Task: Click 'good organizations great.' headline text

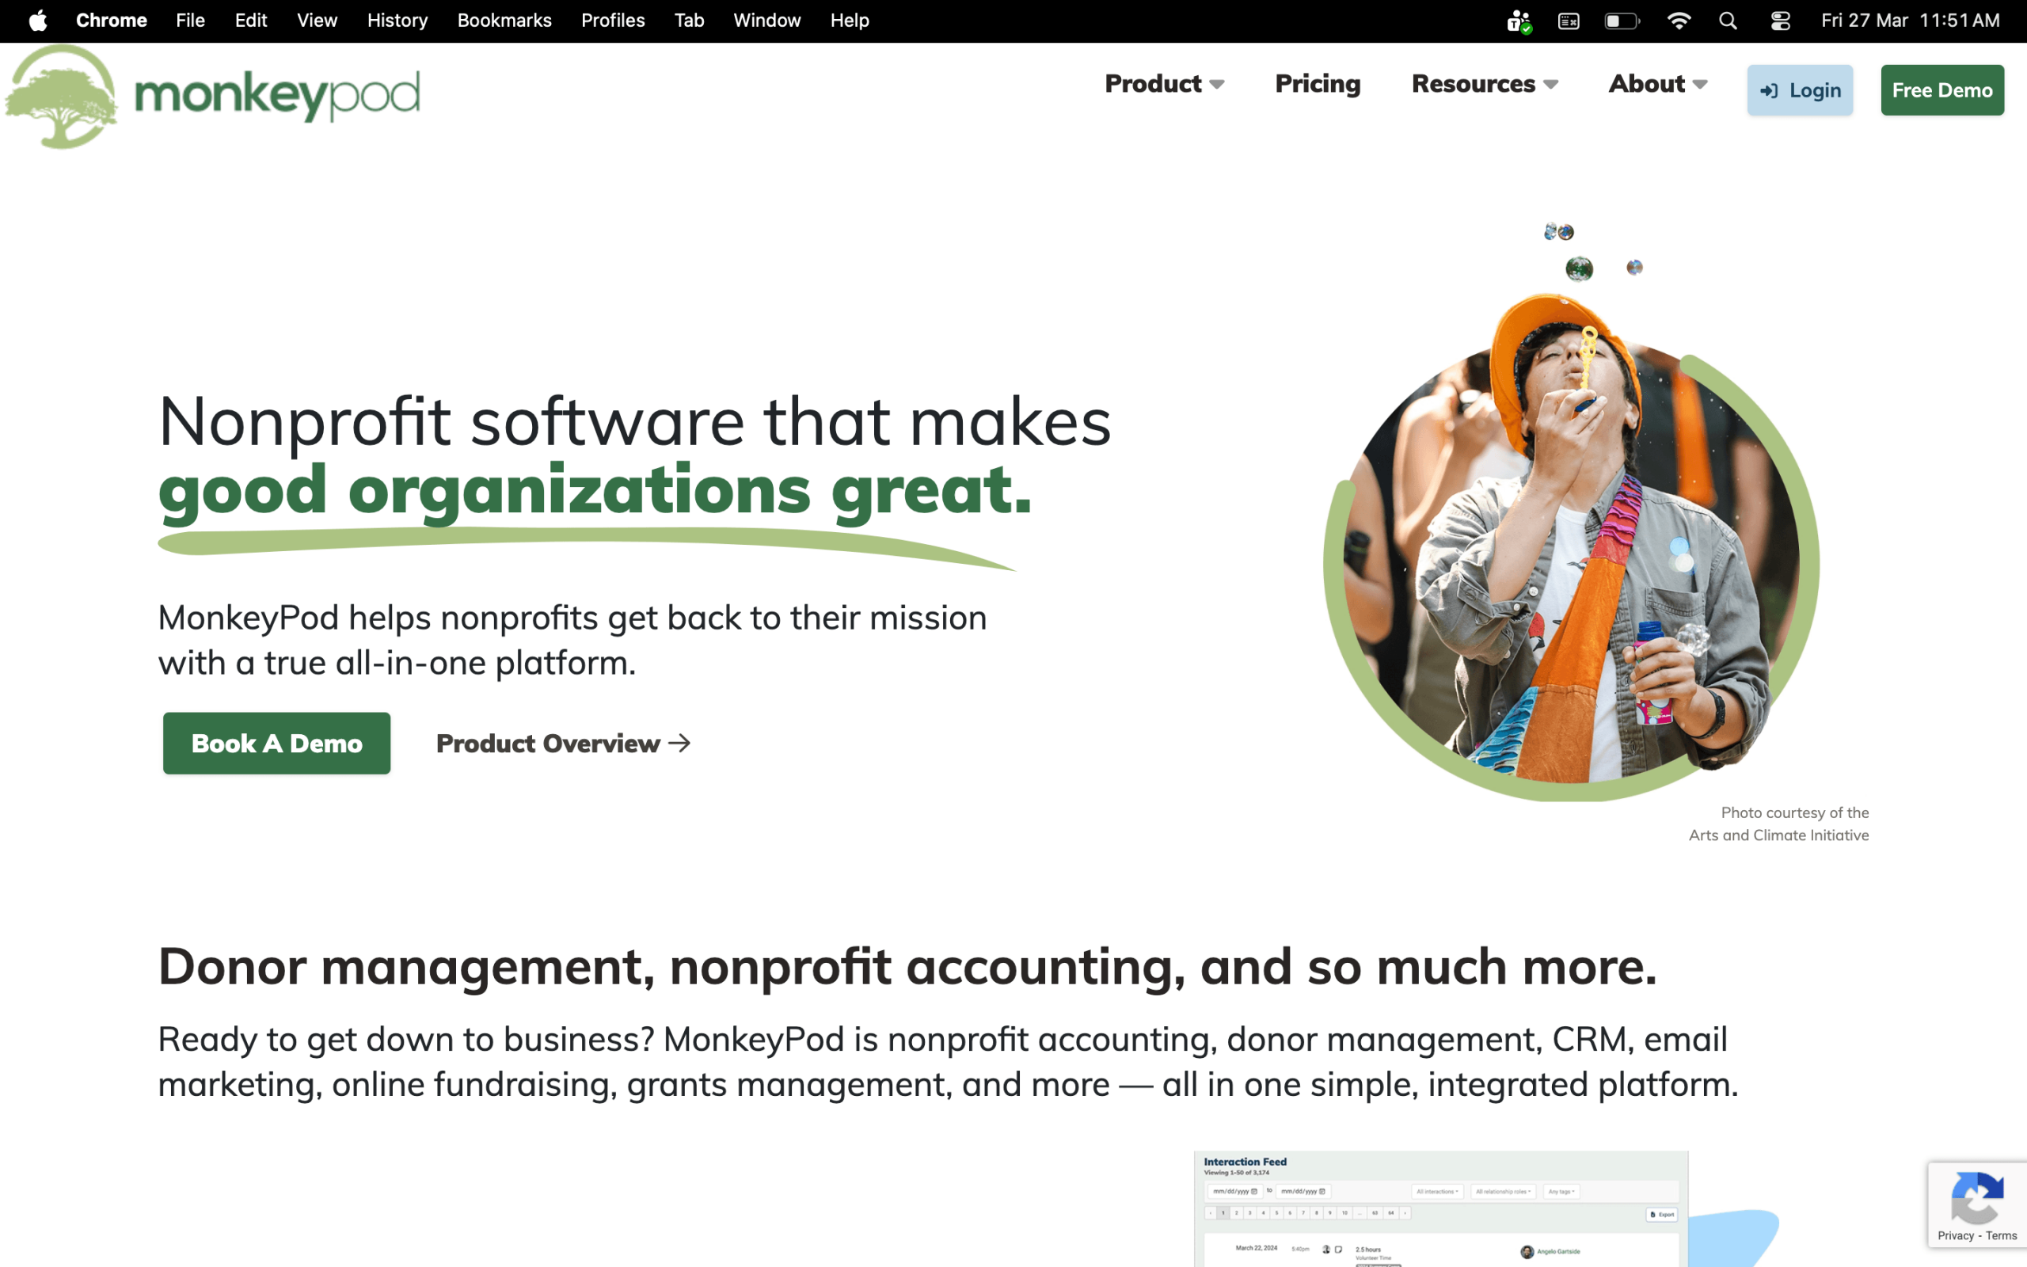Action: [x=595, y=492]
